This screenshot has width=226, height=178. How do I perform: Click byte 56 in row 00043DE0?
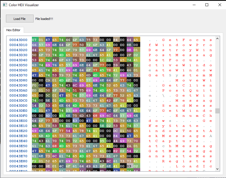point(35,111)
